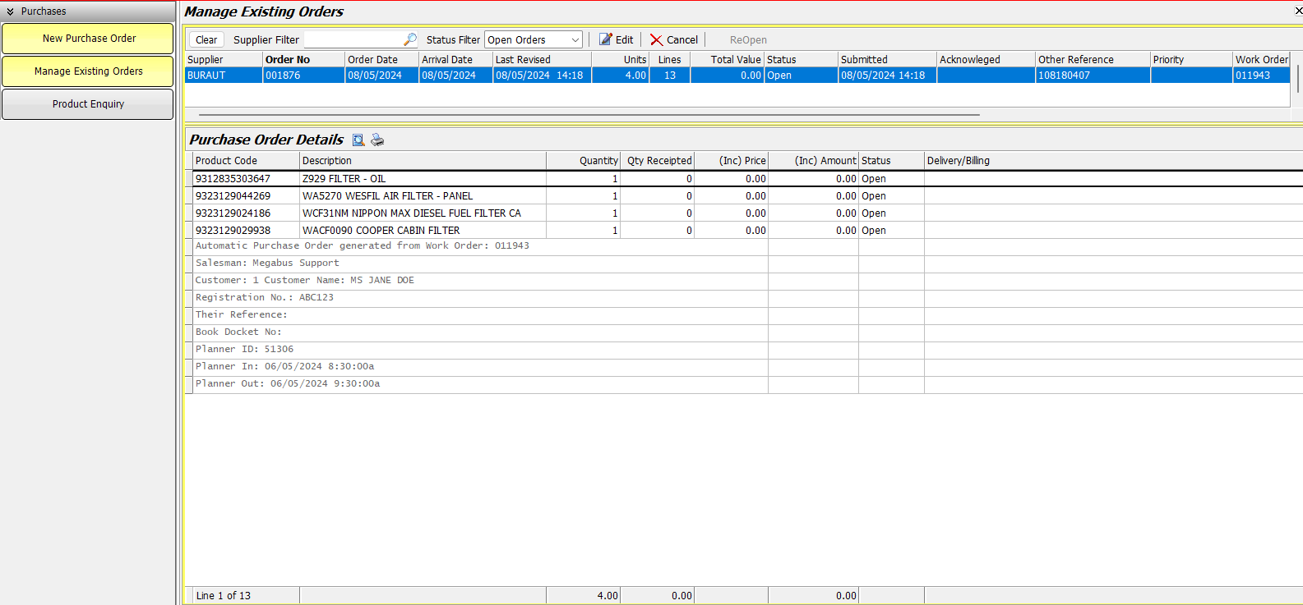Click the Units column header
The height and width of the screenshot is (605, 1303).
tap(620, 59)
